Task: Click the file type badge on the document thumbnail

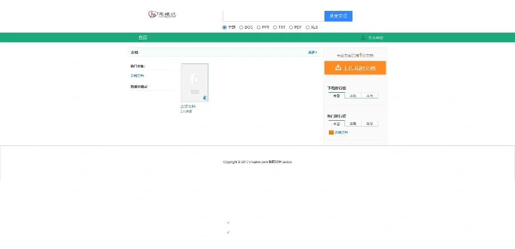Action: (205, 98)
